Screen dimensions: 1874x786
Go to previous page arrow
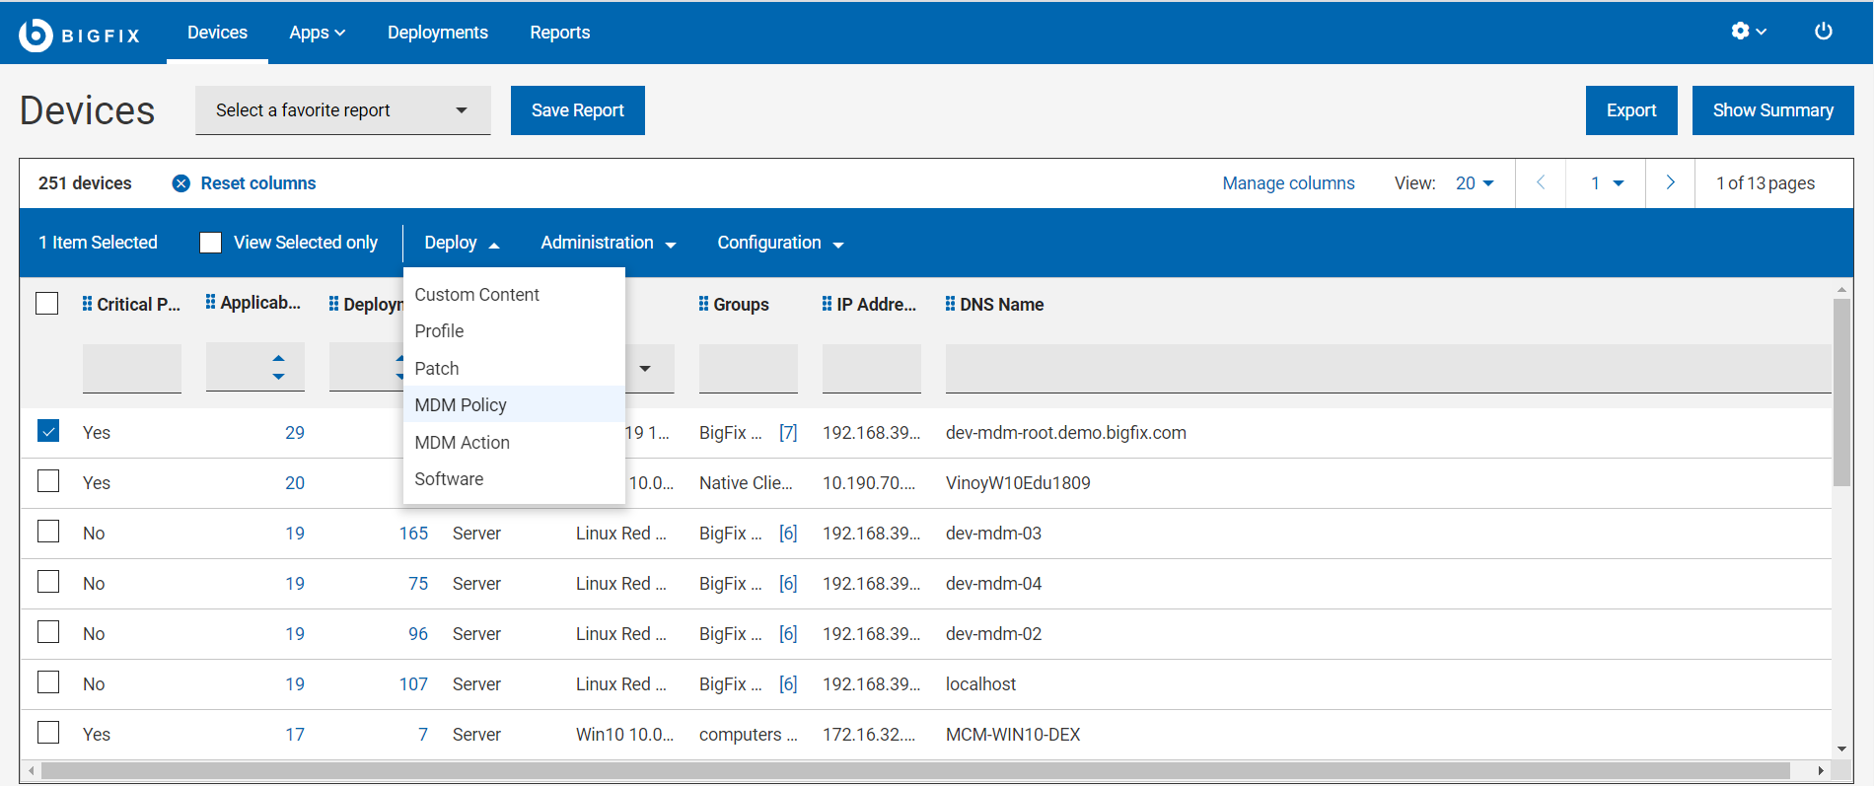(x=1541, y=183)
